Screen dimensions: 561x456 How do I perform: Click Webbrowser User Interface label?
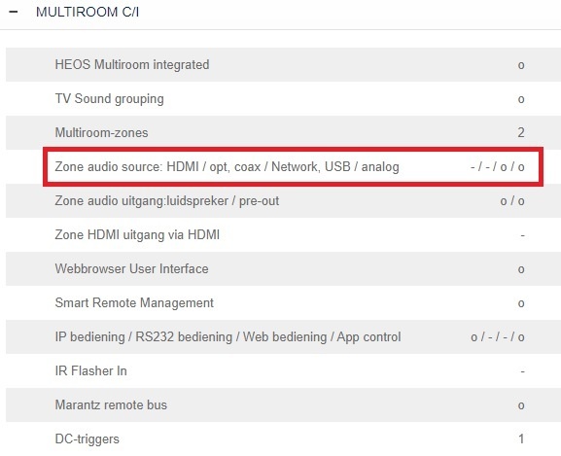131,268
